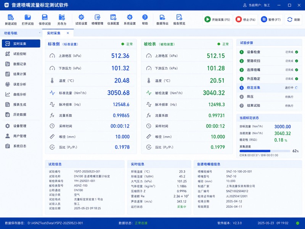Close the 实时采集 tab

click(x=68, y=33)
